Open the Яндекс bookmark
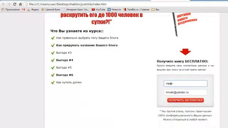The height and width of the screenshot is (128, 228). pyautogui.click(x=33, y=10)
